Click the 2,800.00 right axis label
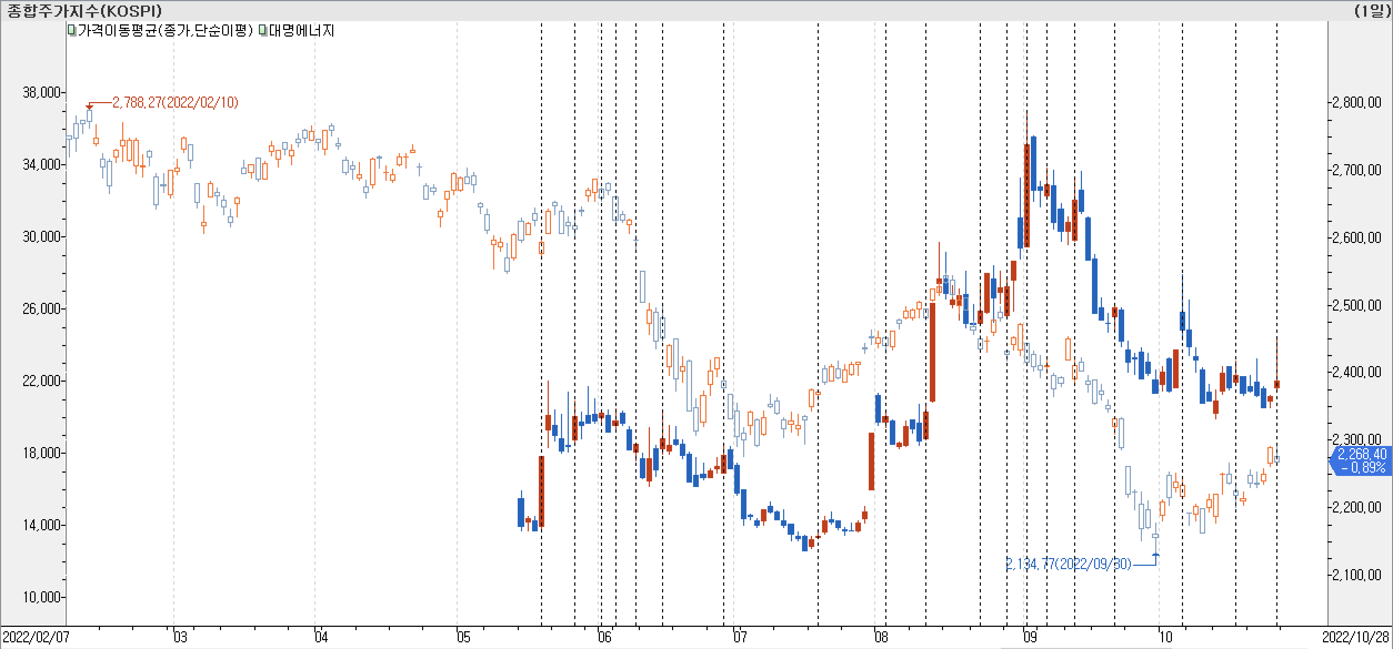Image resolution: width=1393 pixels, height=649 pixels. pyautogui.click(x=1356, y=103)
